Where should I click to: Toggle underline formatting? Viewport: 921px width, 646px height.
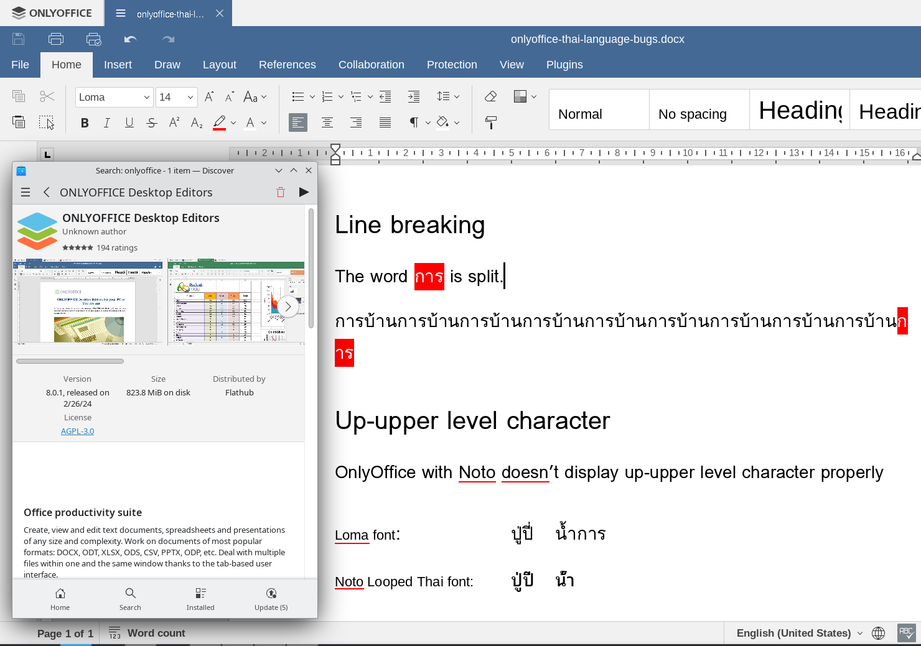click(129, 122)
